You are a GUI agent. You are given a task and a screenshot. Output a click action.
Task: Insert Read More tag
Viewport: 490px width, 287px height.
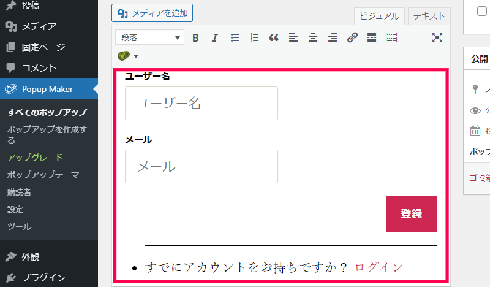[x=372, y=38]
